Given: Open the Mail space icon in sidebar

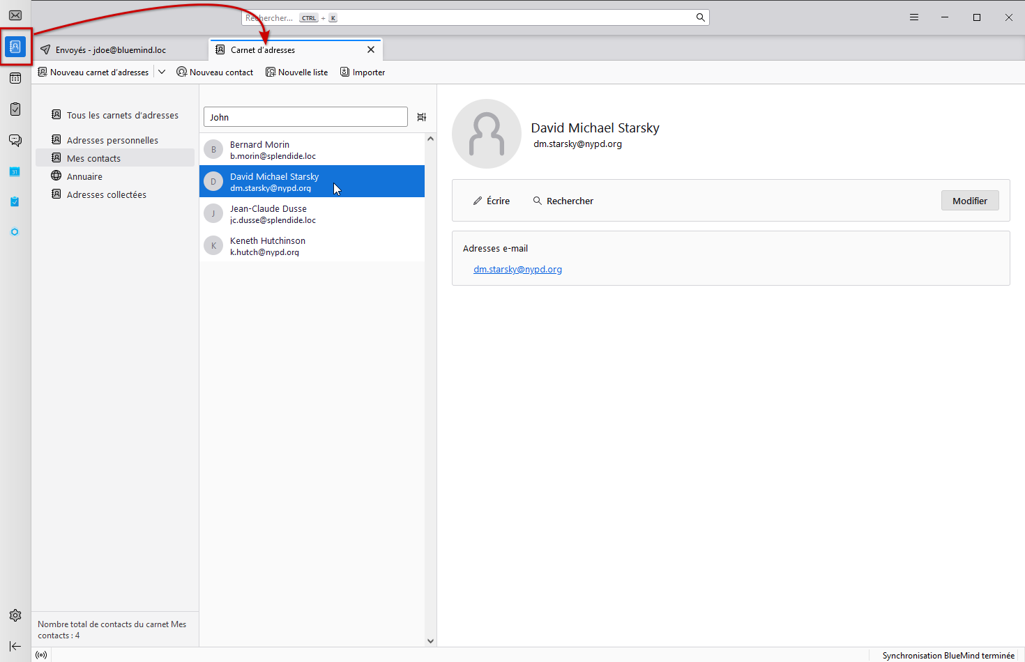Looking at the screenshot, I should 15,15.
